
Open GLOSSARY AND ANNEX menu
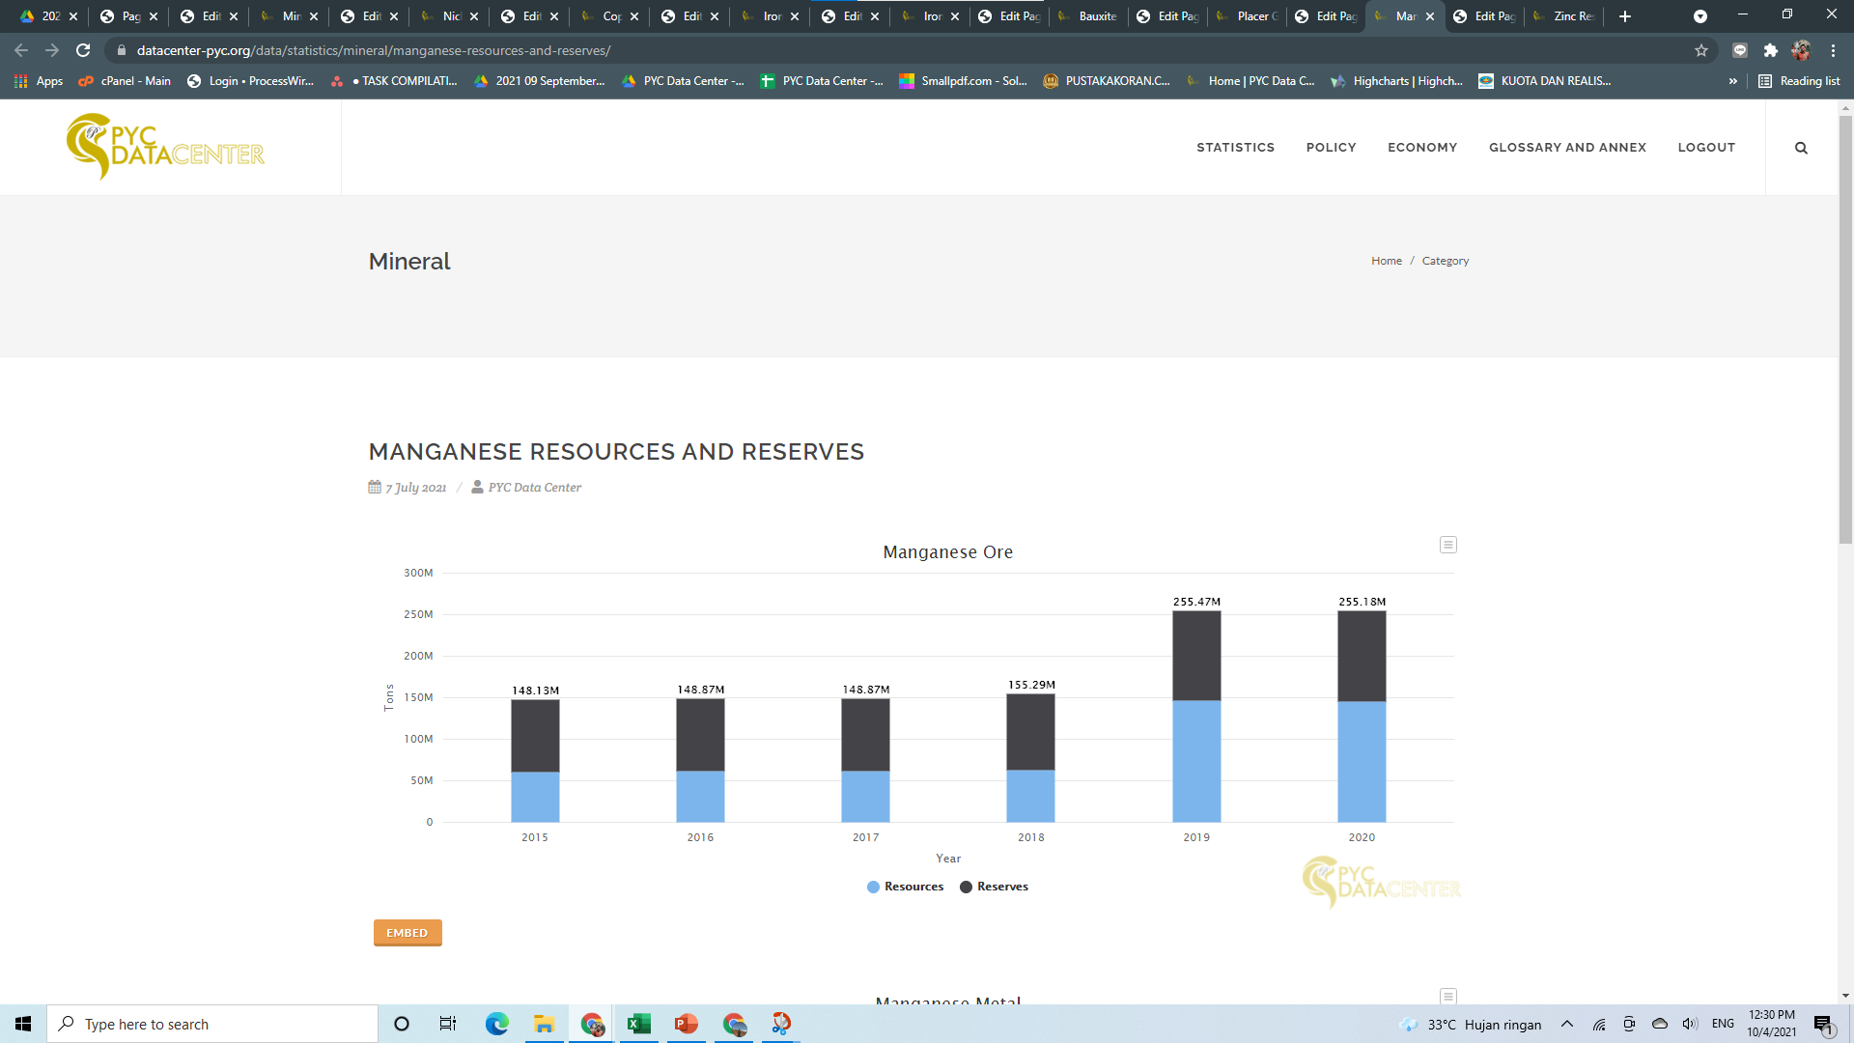point(1567,148)
